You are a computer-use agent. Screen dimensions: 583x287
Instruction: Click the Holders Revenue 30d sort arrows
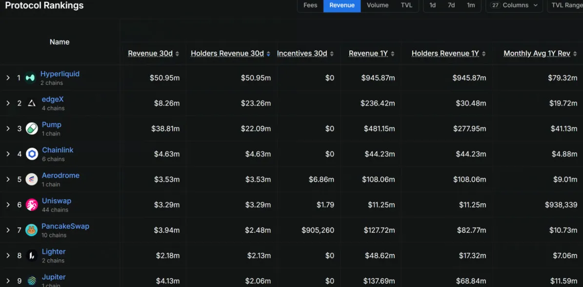[268, 54]
